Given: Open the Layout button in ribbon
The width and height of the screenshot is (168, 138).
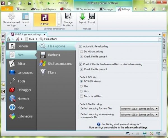Looking at the screenshot, I should [x=25, y=20].
